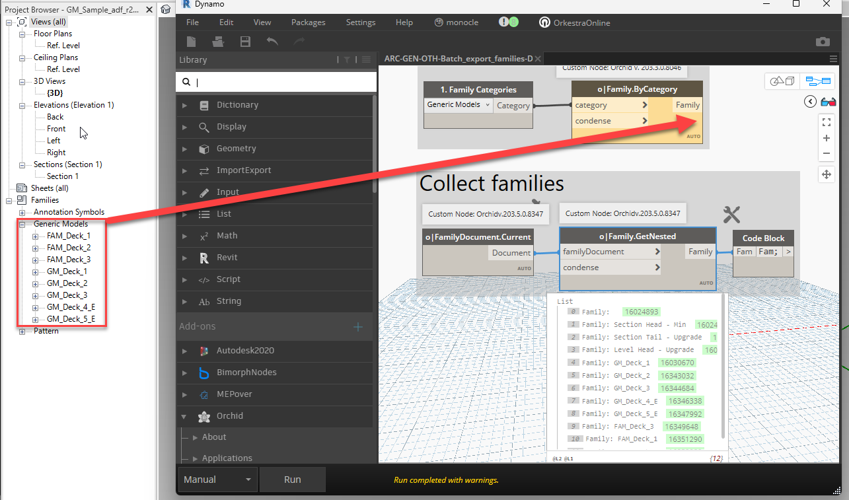The image size is (849, 500).
Task: Expand GM_Deck_4_E in Project Browser
Action: pyautogui.click(x=35, y=307)
